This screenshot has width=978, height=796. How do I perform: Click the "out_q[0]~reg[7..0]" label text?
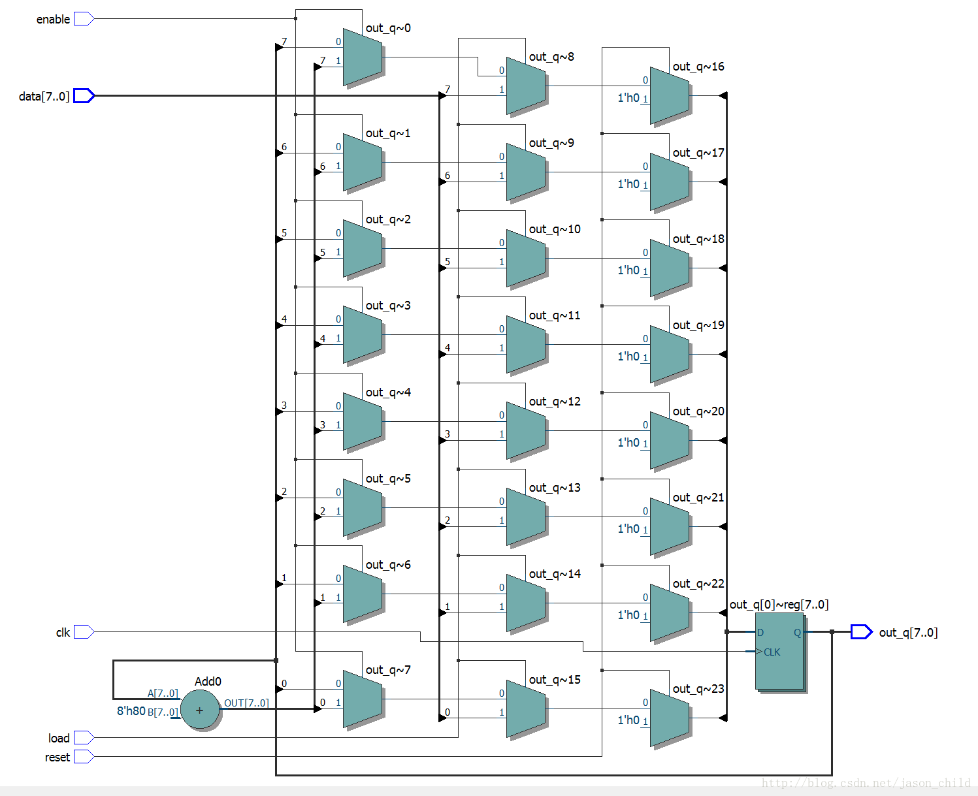pos(779,605)
